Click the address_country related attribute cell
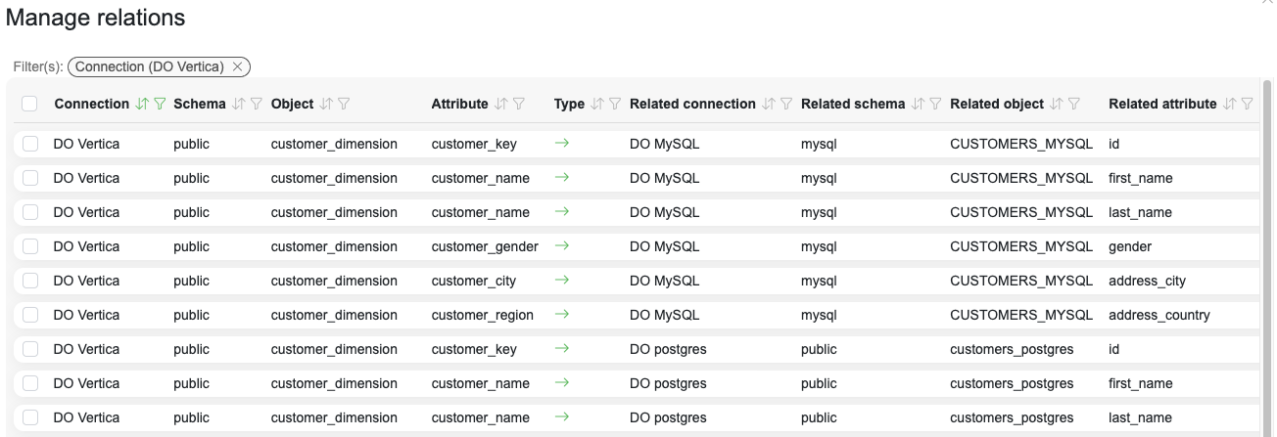1277x437 pixels. [1159, 316]
